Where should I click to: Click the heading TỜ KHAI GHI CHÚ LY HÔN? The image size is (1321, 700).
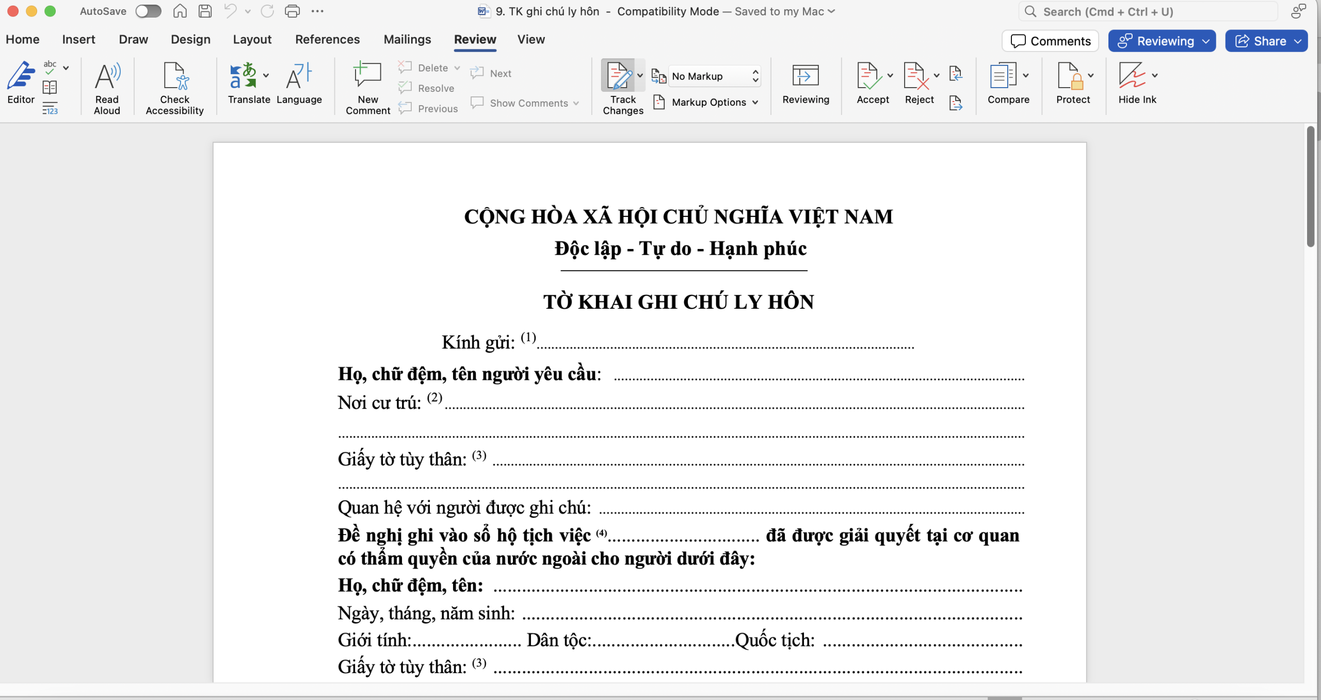678,302
